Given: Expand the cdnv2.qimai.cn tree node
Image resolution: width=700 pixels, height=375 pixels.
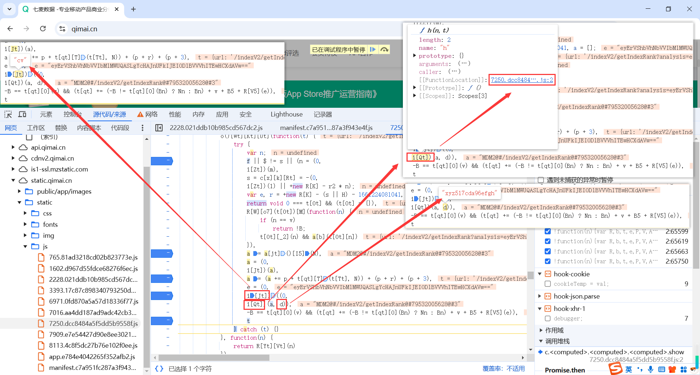Looking at the screenshot, I should coord(13,158).
